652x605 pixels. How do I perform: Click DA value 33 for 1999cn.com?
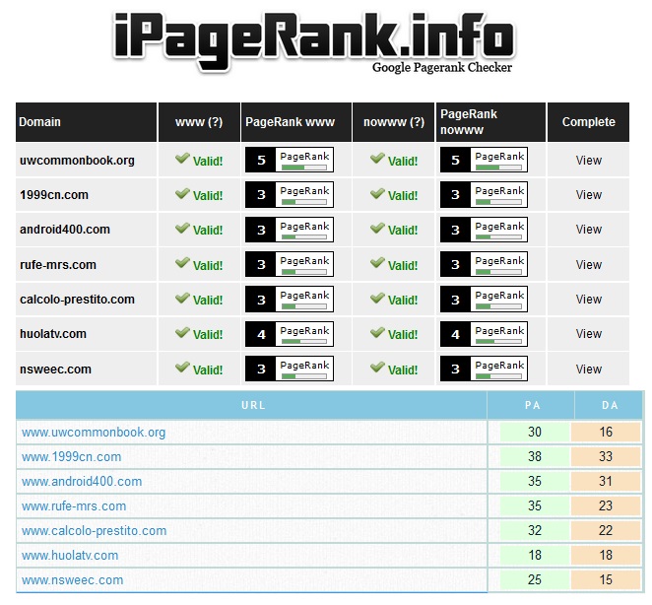tap(606, 456)
